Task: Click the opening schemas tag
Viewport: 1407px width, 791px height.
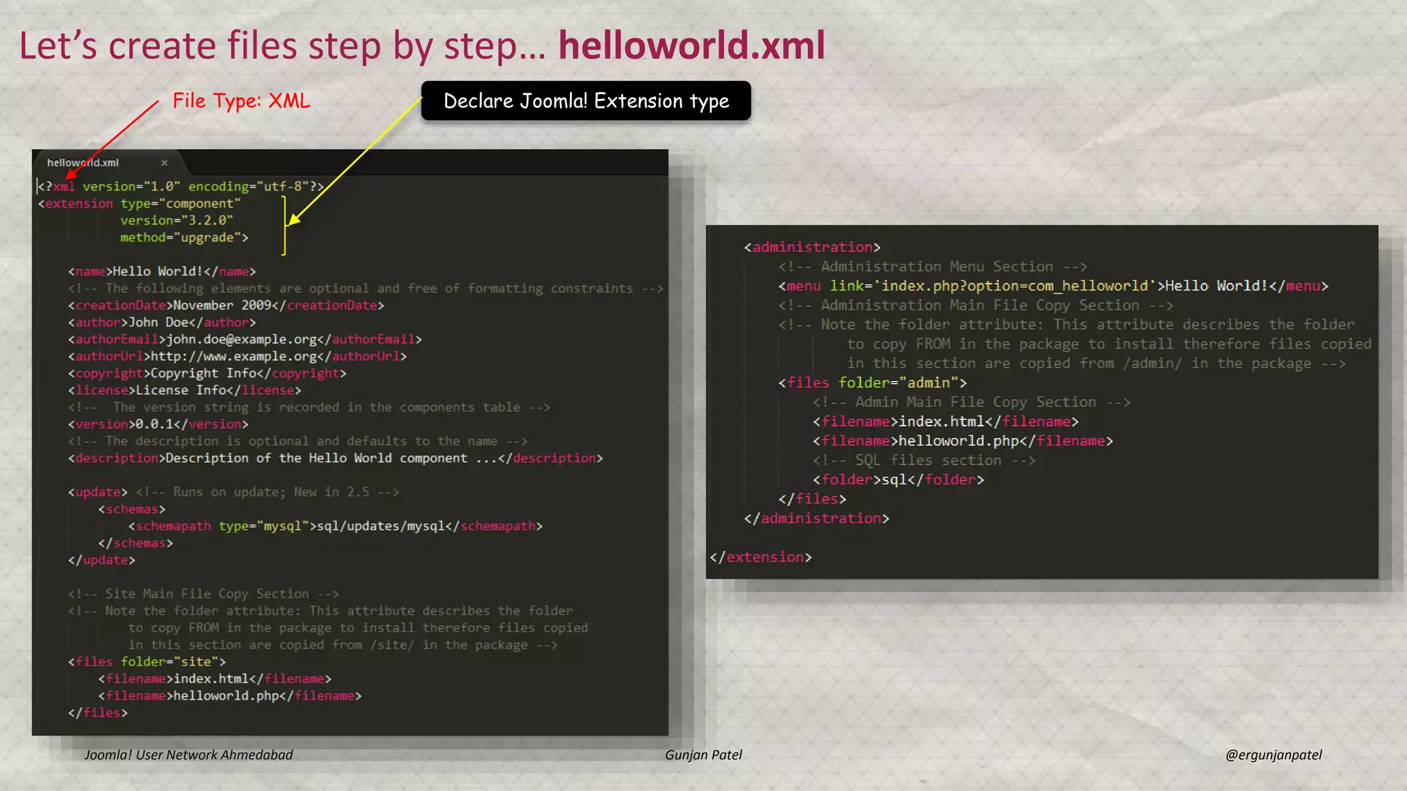Action: 132,509
